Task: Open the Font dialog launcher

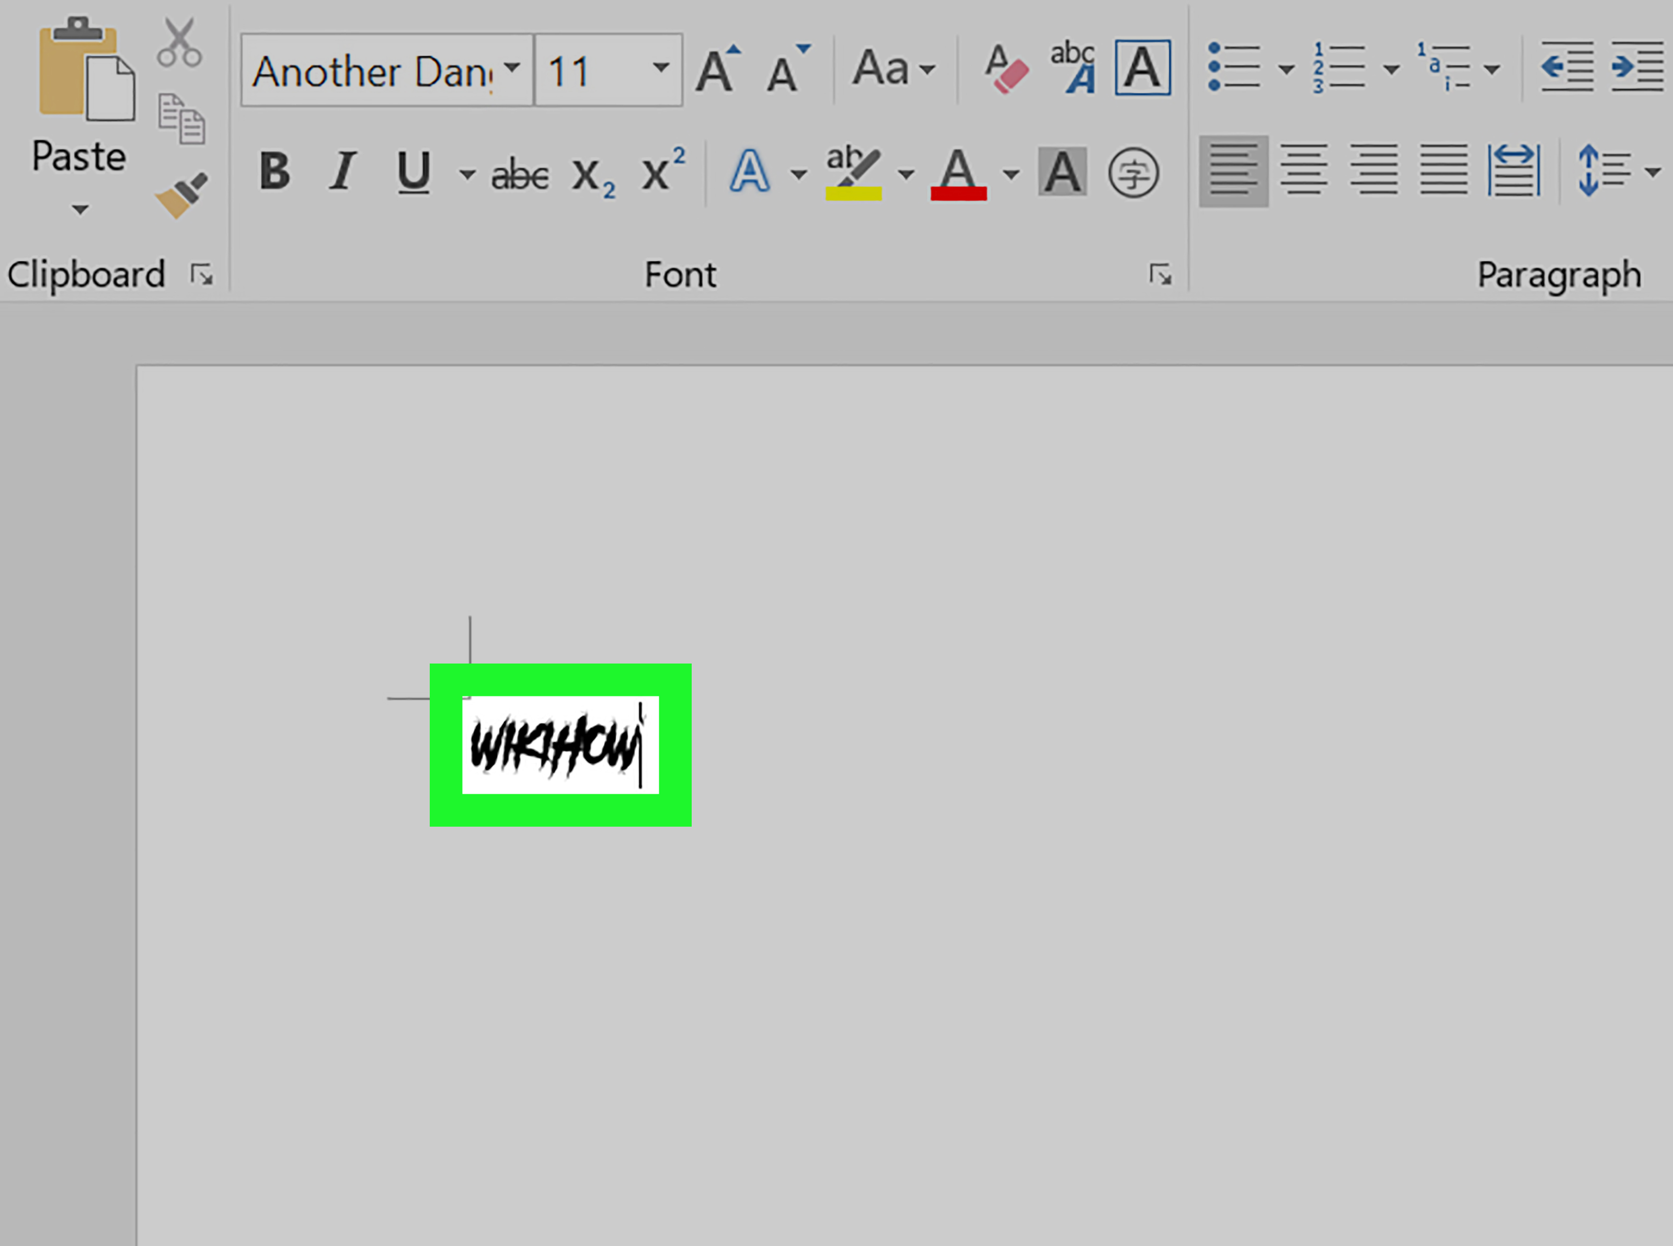Action: pos(1156,273)
